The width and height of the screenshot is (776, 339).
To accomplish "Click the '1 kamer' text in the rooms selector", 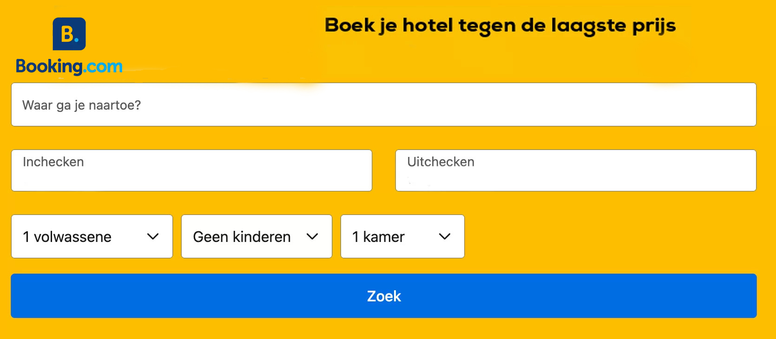I will point(378,237).
